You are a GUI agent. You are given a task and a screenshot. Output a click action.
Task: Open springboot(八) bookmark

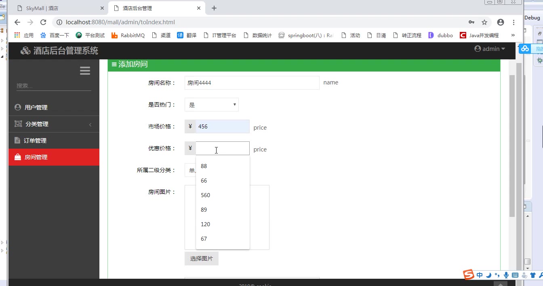[x=306, y=35]
